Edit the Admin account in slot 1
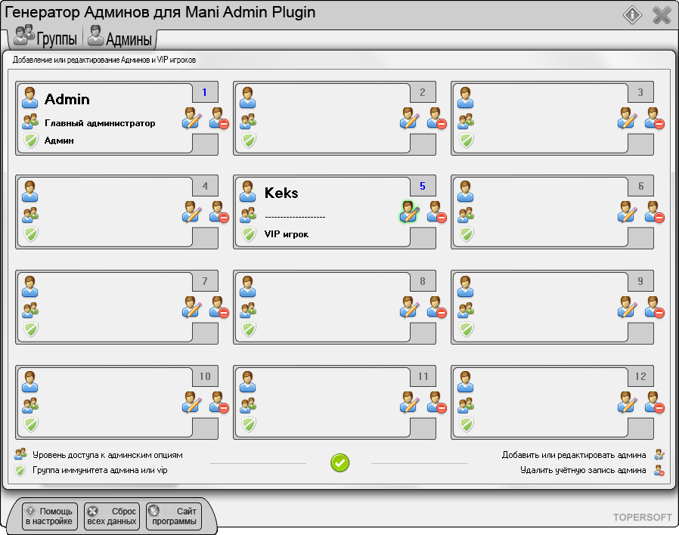 pos(192,118)
